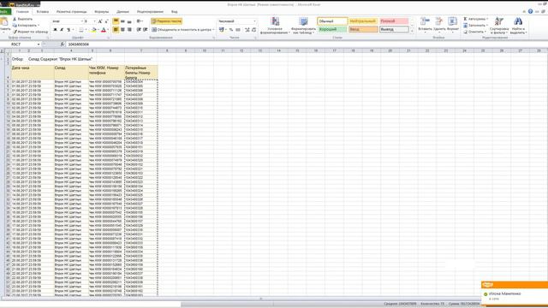
Task: Click the Format cells (Формат) icon
Action: 453,21
